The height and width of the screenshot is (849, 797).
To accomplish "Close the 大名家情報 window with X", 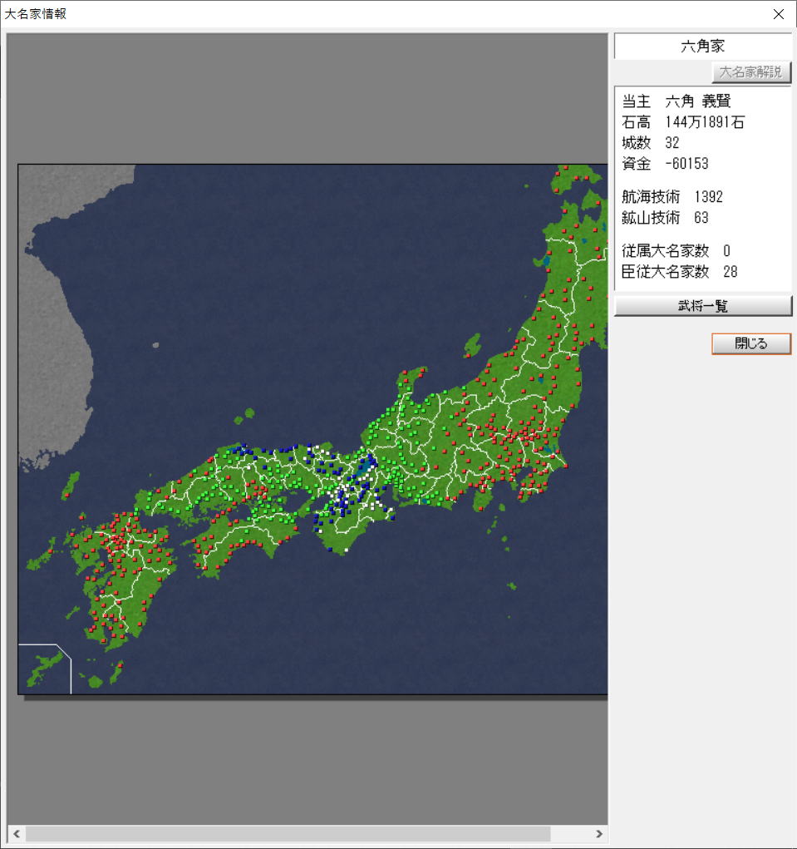I will click(x=778, y=14).
